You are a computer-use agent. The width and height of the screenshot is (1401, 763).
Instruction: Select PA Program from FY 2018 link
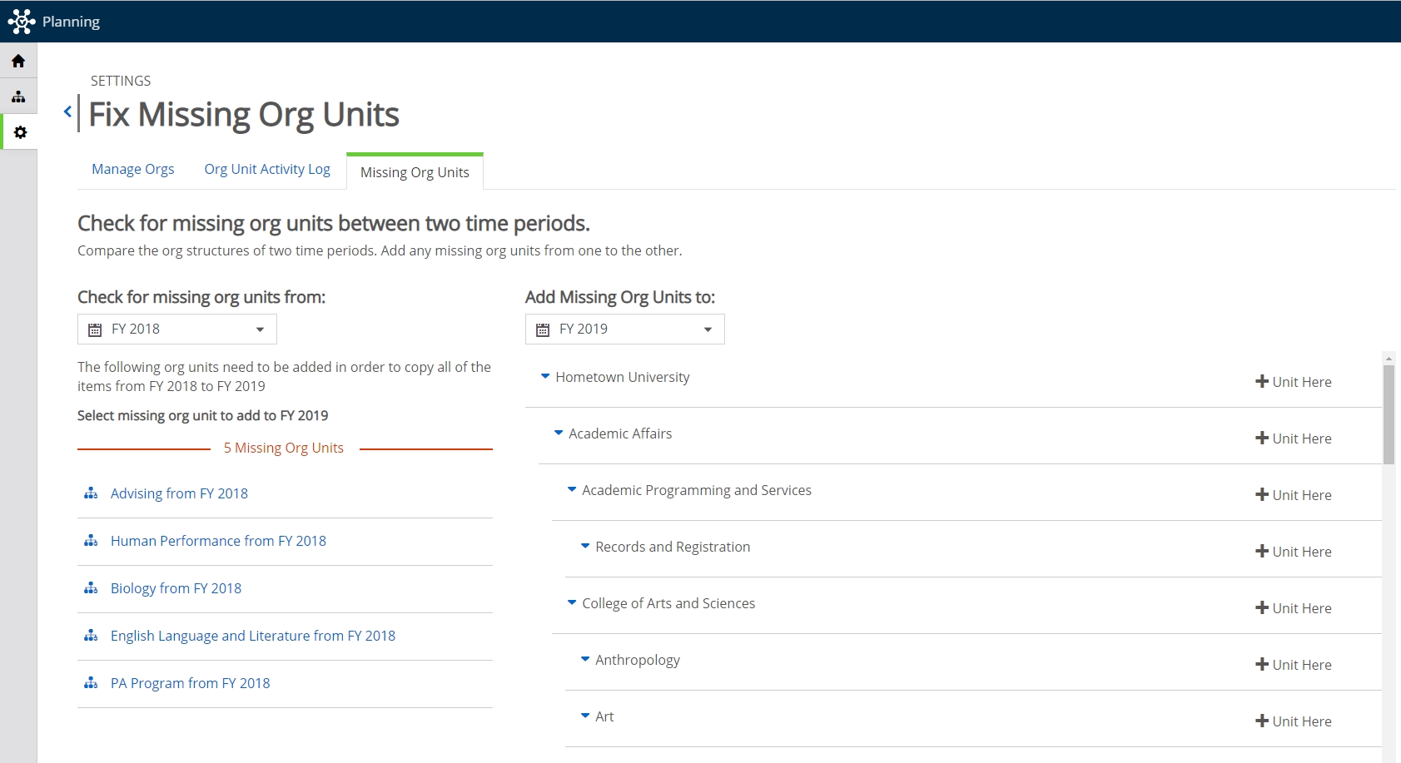click(190, 683)
